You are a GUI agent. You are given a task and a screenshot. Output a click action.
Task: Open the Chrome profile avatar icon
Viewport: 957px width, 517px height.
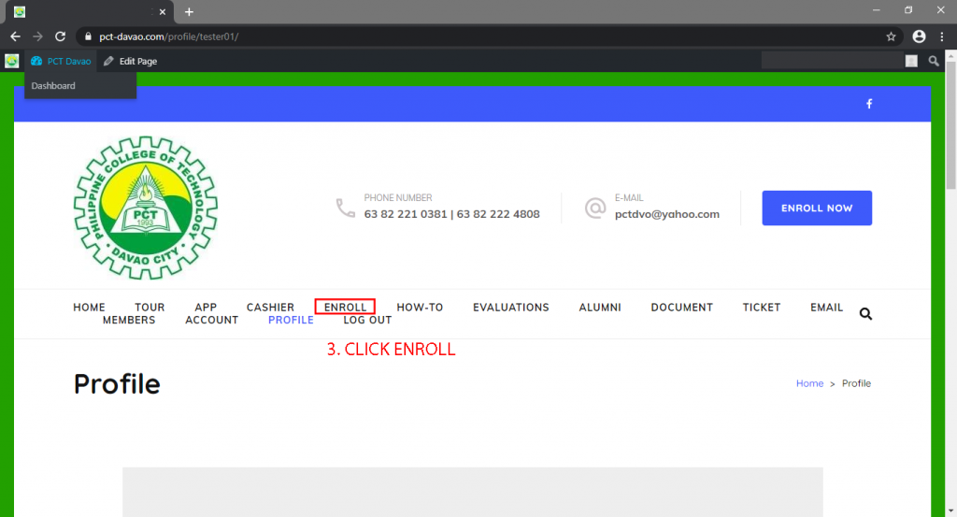coord(919,36)
